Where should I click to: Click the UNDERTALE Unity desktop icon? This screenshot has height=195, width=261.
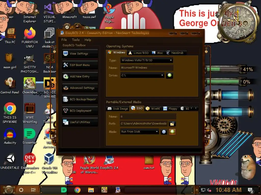click(x=10, y=161)
